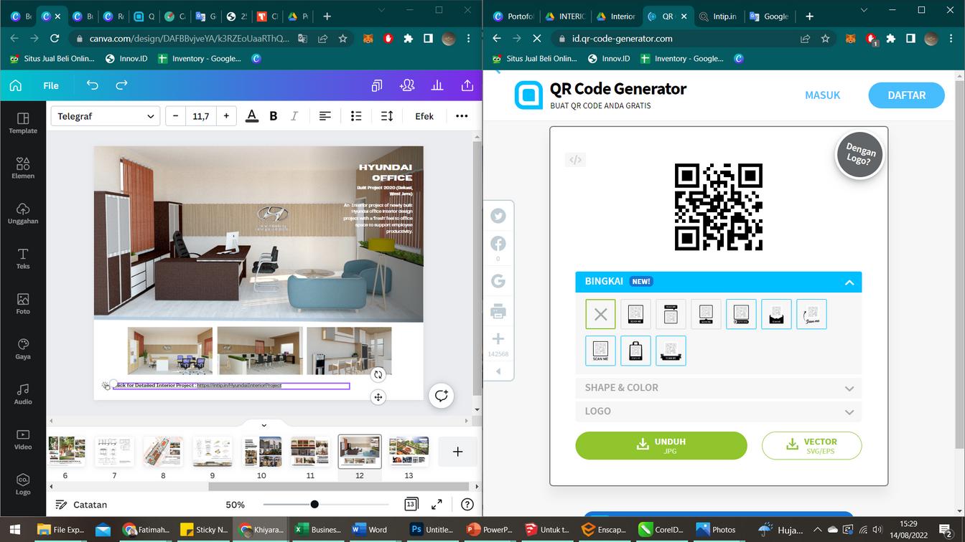This screenshot has width=965, height=542.
Task: Click the DAFTAR sign-up button
Action: (x=906, y=95)
